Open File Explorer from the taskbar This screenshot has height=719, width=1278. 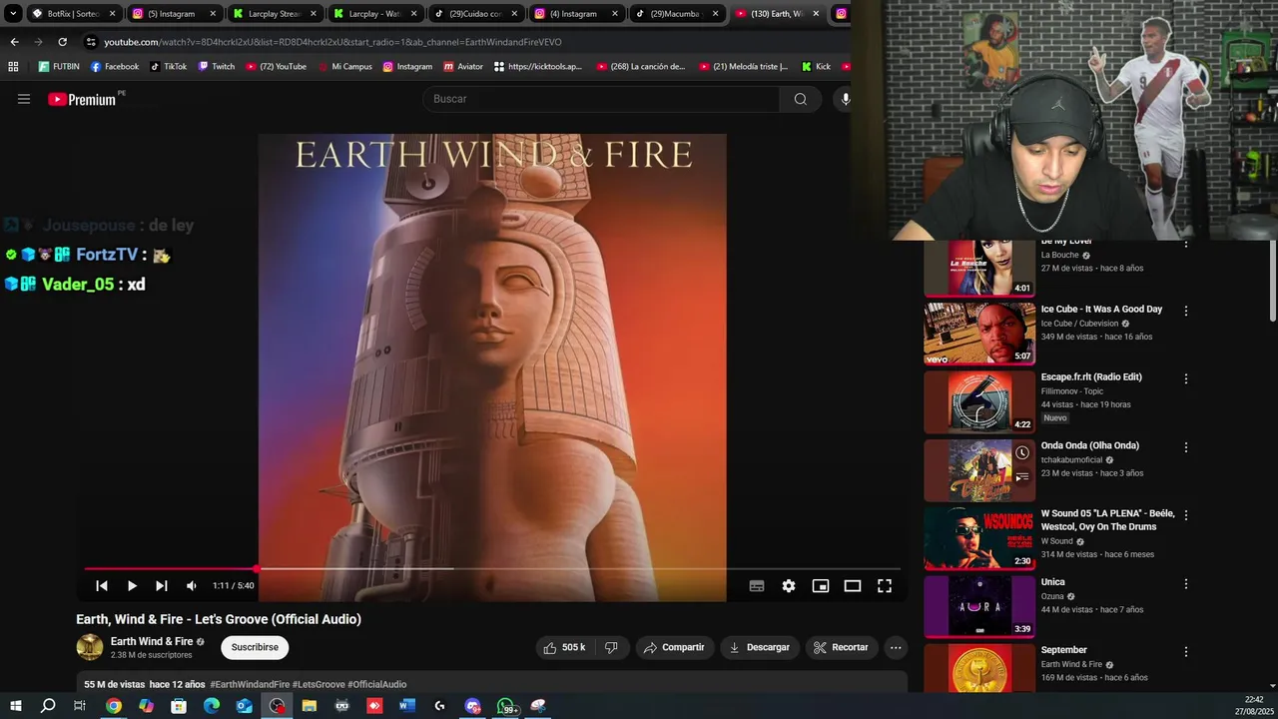coord(310,706)
